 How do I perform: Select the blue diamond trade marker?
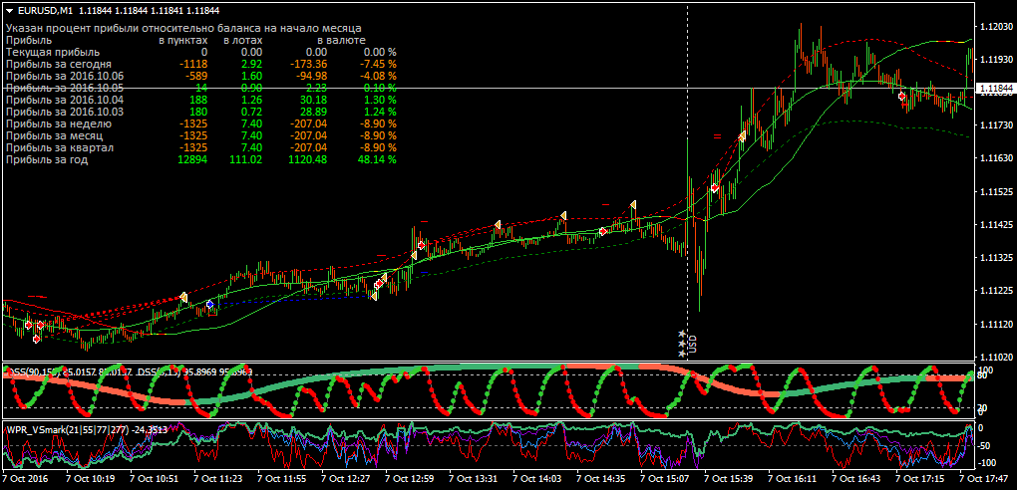coord(210,304)
